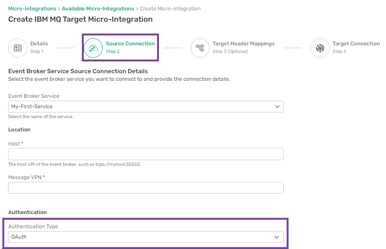Click the Target Header Mappings icon
Viewport: 386px width, 249px height.
(x=200, y=48)
